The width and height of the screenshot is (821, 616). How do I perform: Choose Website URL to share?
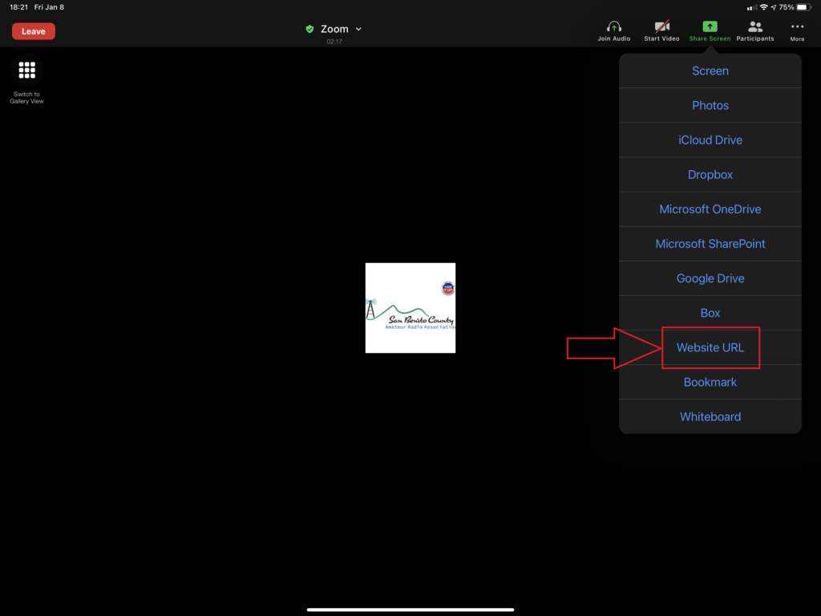(710, 347)
